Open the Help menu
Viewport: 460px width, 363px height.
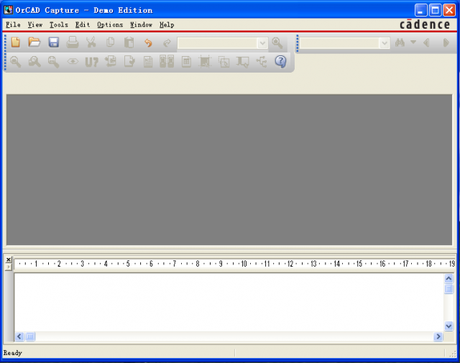click(167, 24)
